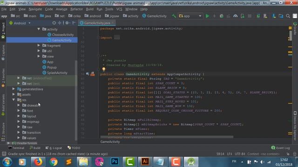The image size is (298, 167).
Task: Click the scroll-from-source target icon in Project panel
Action: 54,23
